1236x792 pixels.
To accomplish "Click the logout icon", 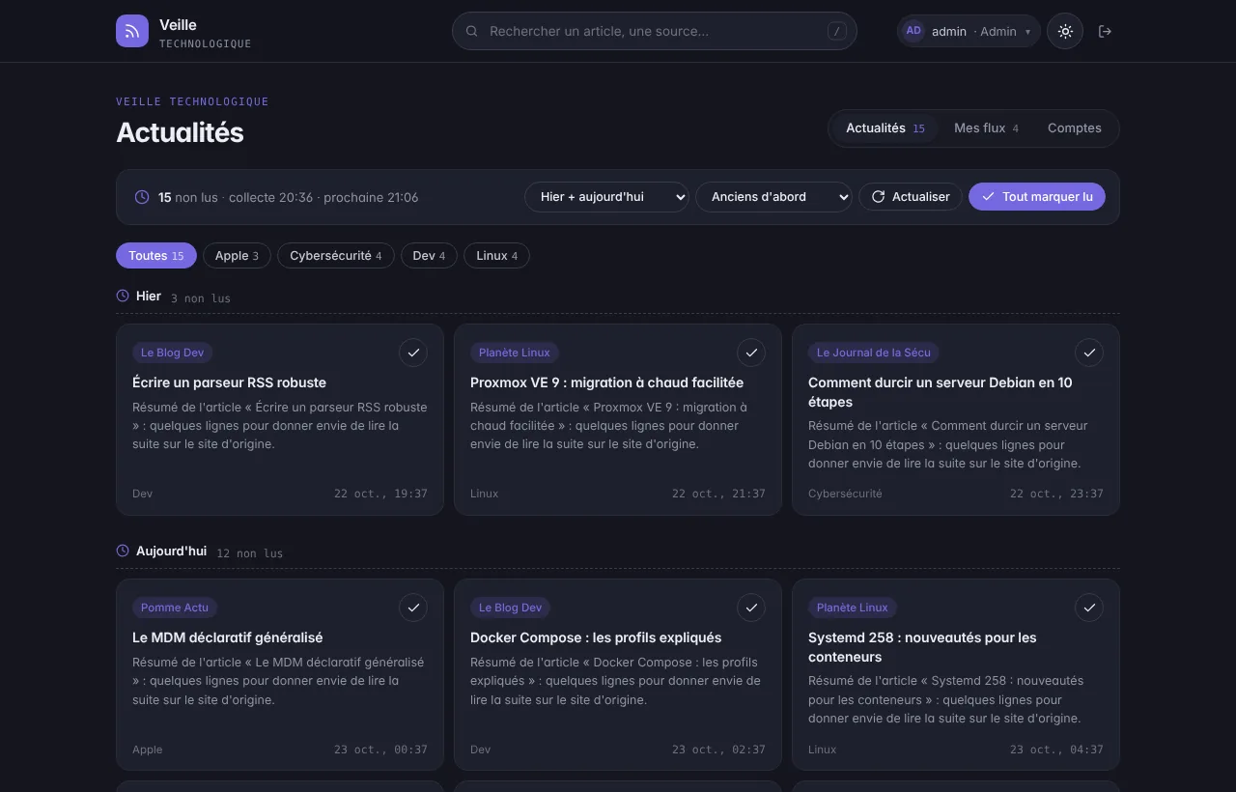I will pos(1106,31).
